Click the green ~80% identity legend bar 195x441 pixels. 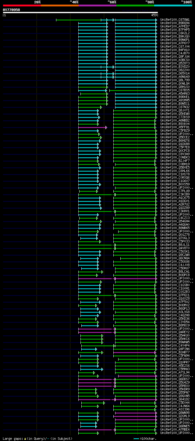(x=135, y=5)
